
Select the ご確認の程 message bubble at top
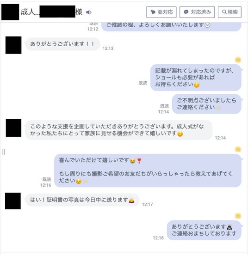click(x=171, y=26)
